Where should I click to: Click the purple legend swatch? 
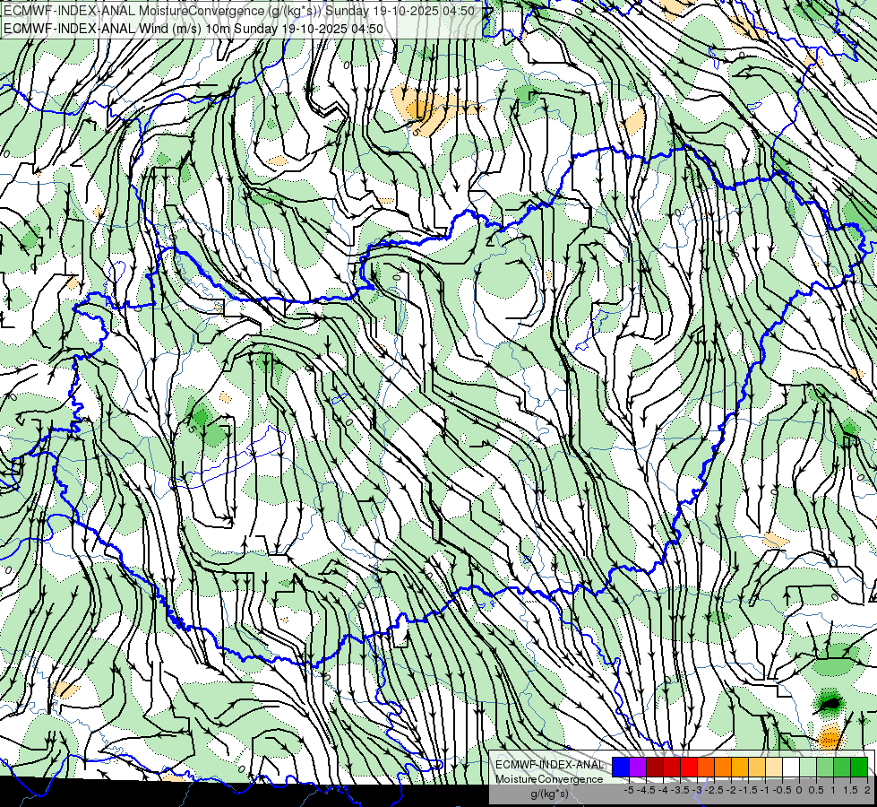point(638,767)
